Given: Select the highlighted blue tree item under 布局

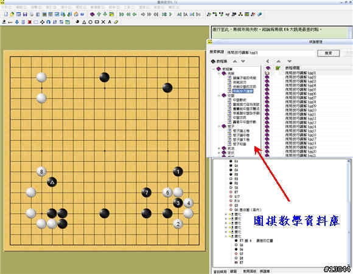Looking at the screenshot, I should point(243,91).
